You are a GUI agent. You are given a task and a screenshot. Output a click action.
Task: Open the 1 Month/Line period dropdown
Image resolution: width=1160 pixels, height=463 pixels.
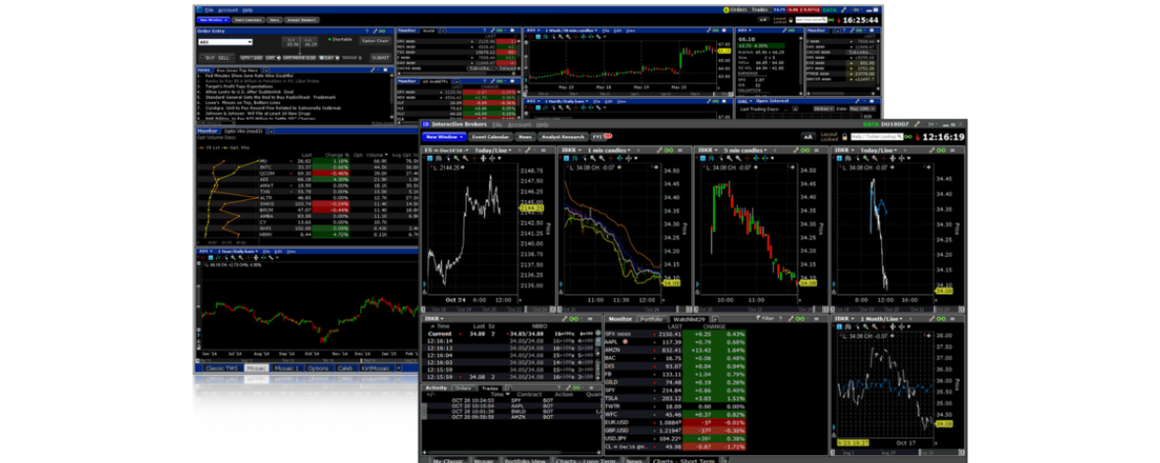[882, 318]
